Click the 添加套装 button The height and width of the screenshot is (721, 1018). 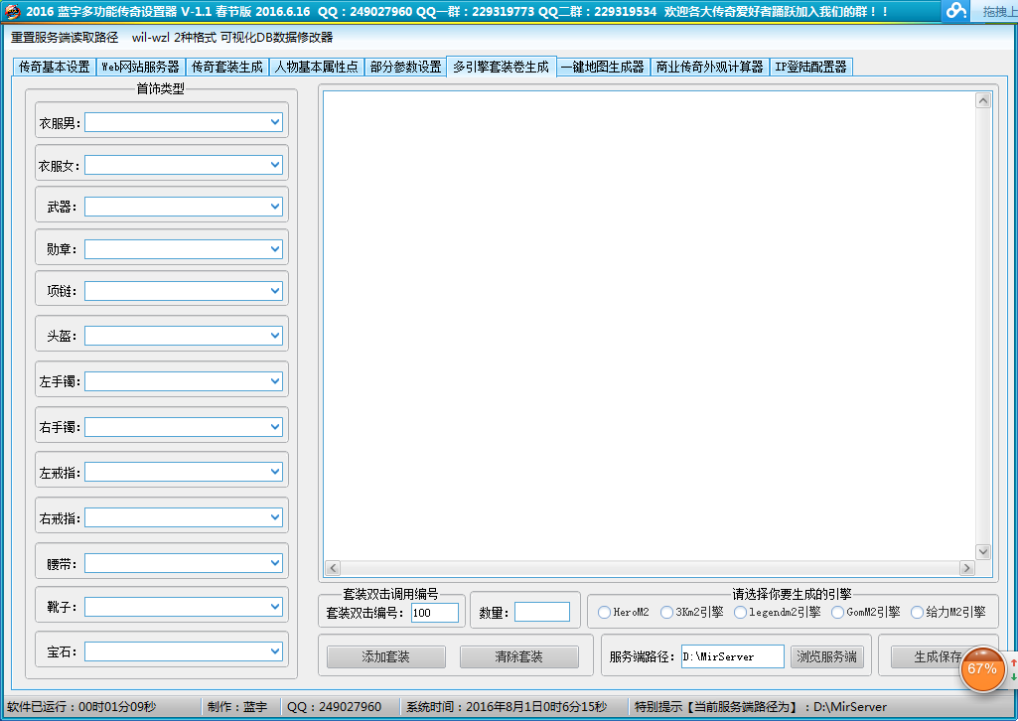[385, 656]
